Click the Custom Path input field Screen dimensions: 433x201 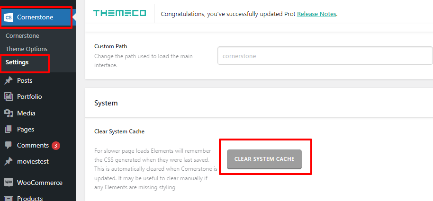325,56
